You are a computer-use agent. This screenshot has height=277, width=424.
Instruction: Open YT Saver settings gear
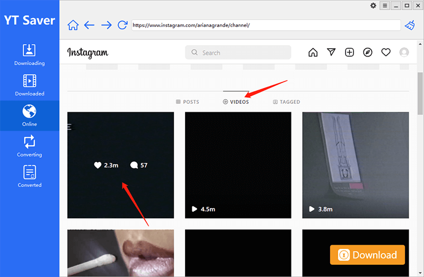click(373, 6)
